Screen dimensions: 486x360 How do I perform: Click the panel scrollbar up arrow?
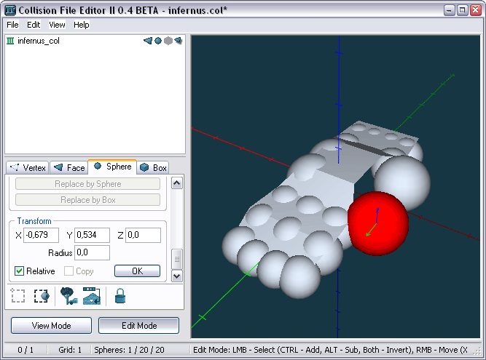(x=177, y=183)
